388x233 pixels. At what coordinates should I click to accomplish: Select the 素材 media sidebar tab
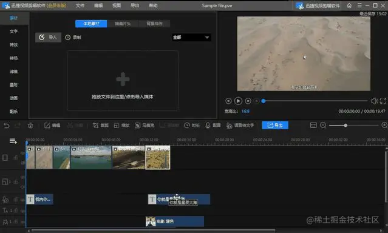[14, 18]
